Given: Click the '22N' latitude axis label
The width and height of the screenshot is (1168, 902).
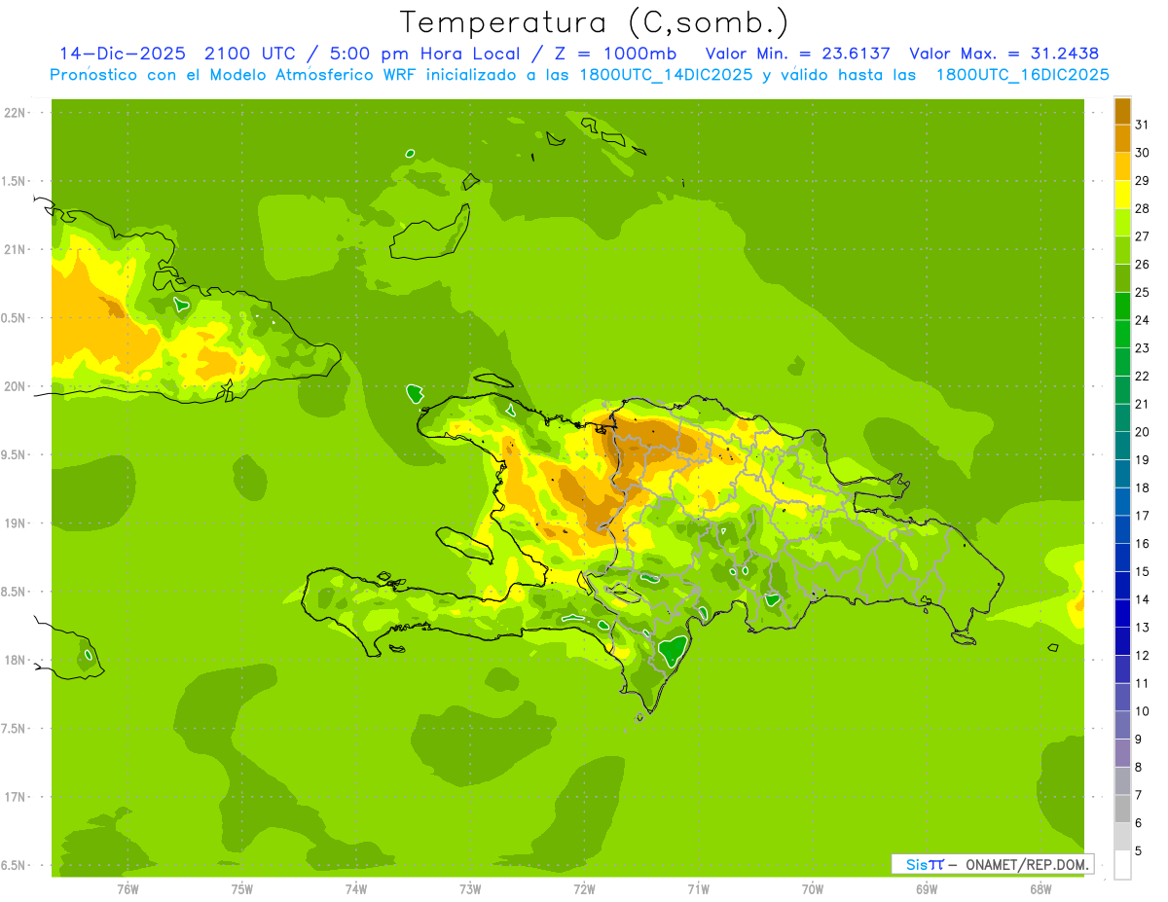Looking at the screenshot, I should point(16,113).
